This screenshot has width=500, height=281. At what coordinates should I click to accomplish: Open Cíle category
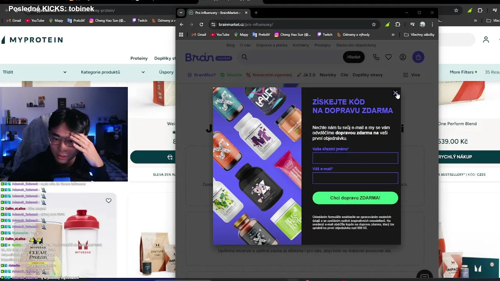tap(344, 75)
